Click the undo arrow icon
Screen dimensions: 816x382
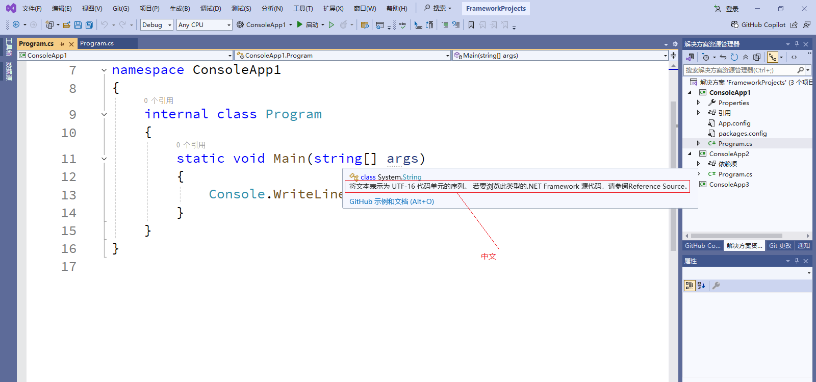tap(105, 24)
